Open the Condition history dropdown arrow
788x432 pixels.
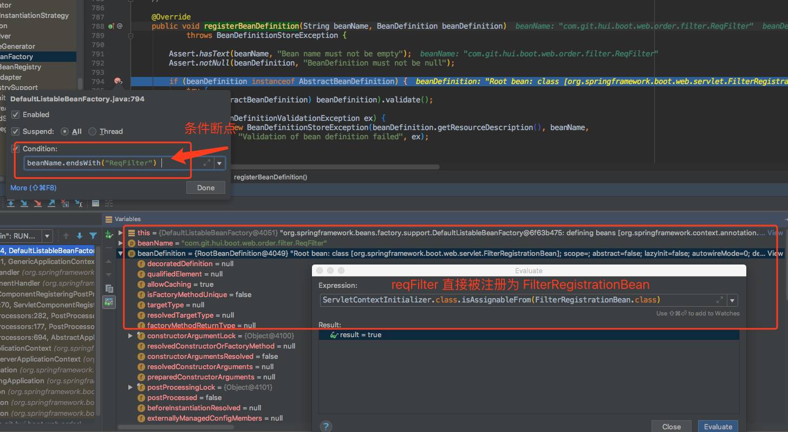[x=219, y=163]
